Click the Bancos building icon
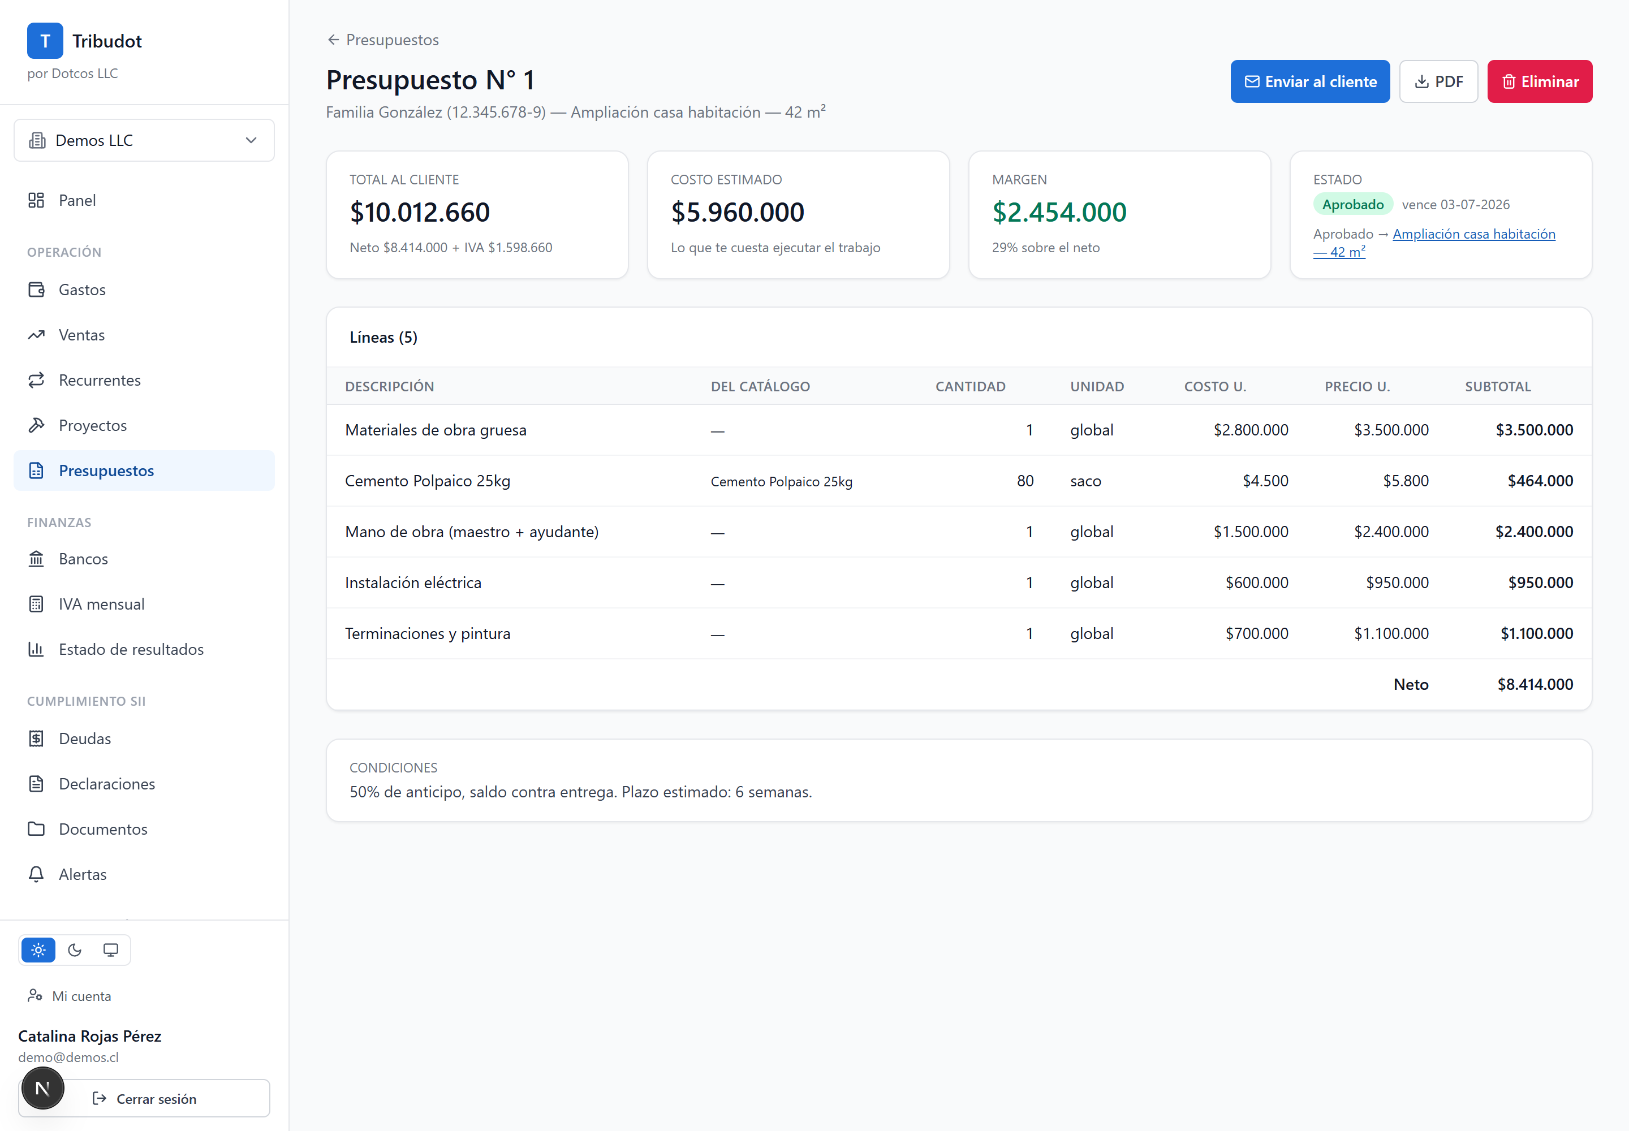Screen dimensions: 1629x1131 point(36,559)
